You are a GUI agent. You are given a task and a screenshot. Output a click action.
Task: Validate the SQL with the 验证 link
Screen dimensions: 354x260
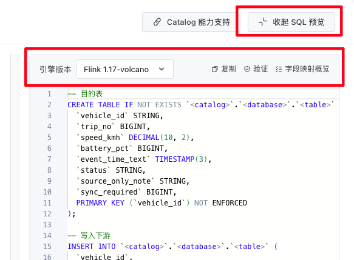256,69
